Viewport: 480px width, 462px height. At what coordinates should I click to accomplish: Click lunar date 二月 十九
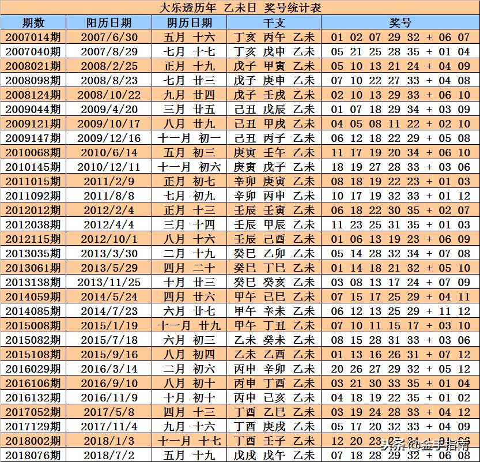click(189, 253)
